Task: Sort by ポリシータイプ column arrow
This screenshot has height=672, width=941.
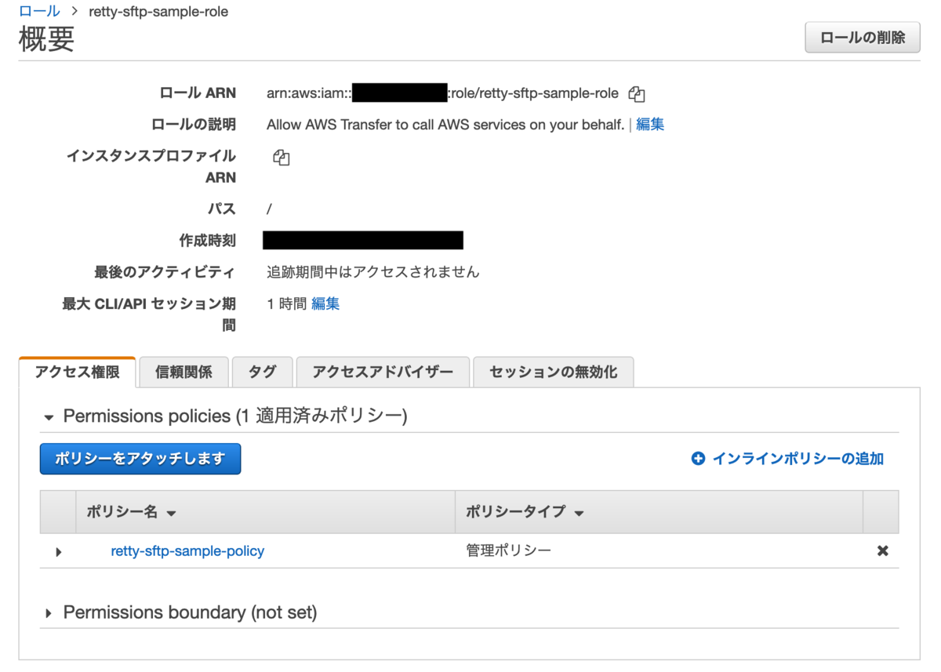Action: (x=579, y=514)
